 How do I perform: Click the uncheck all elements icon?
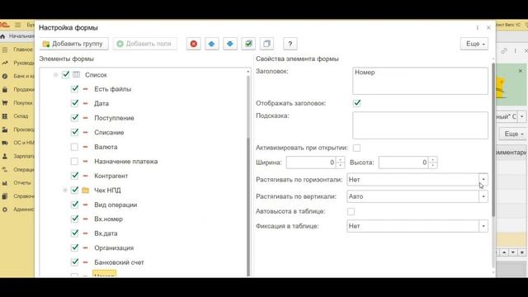266,44
